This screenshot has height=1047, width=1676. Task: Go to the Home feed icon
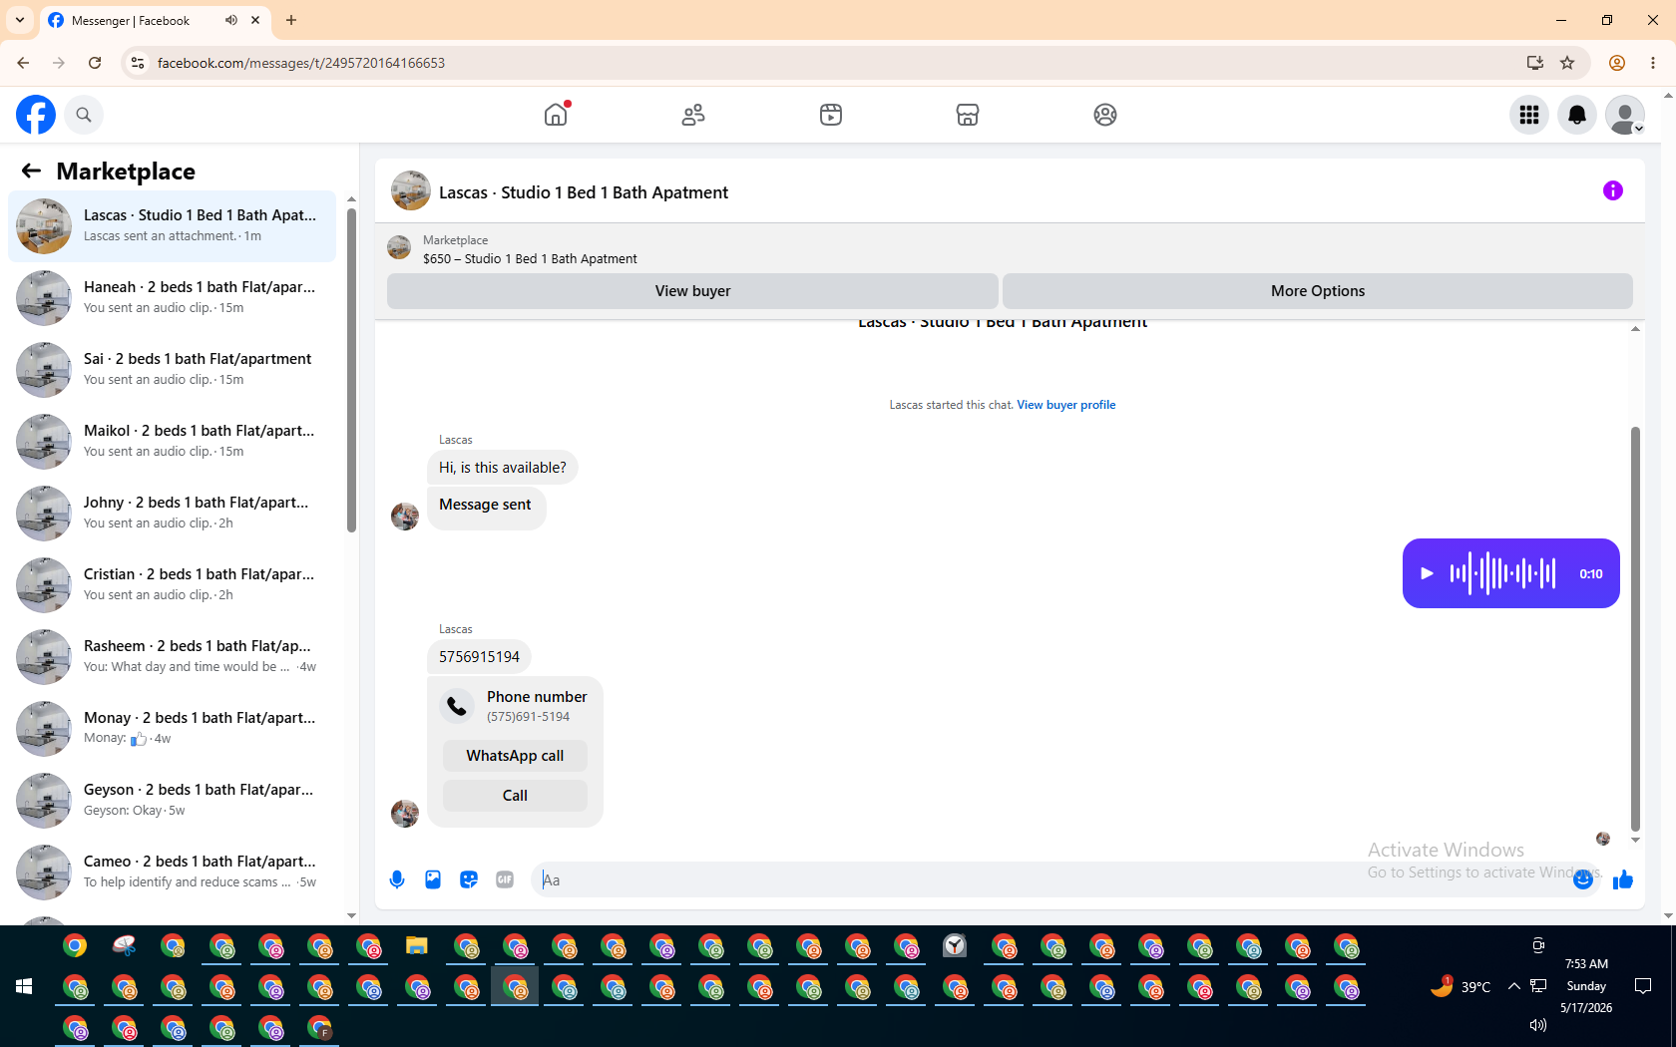[x=556, y=115]
